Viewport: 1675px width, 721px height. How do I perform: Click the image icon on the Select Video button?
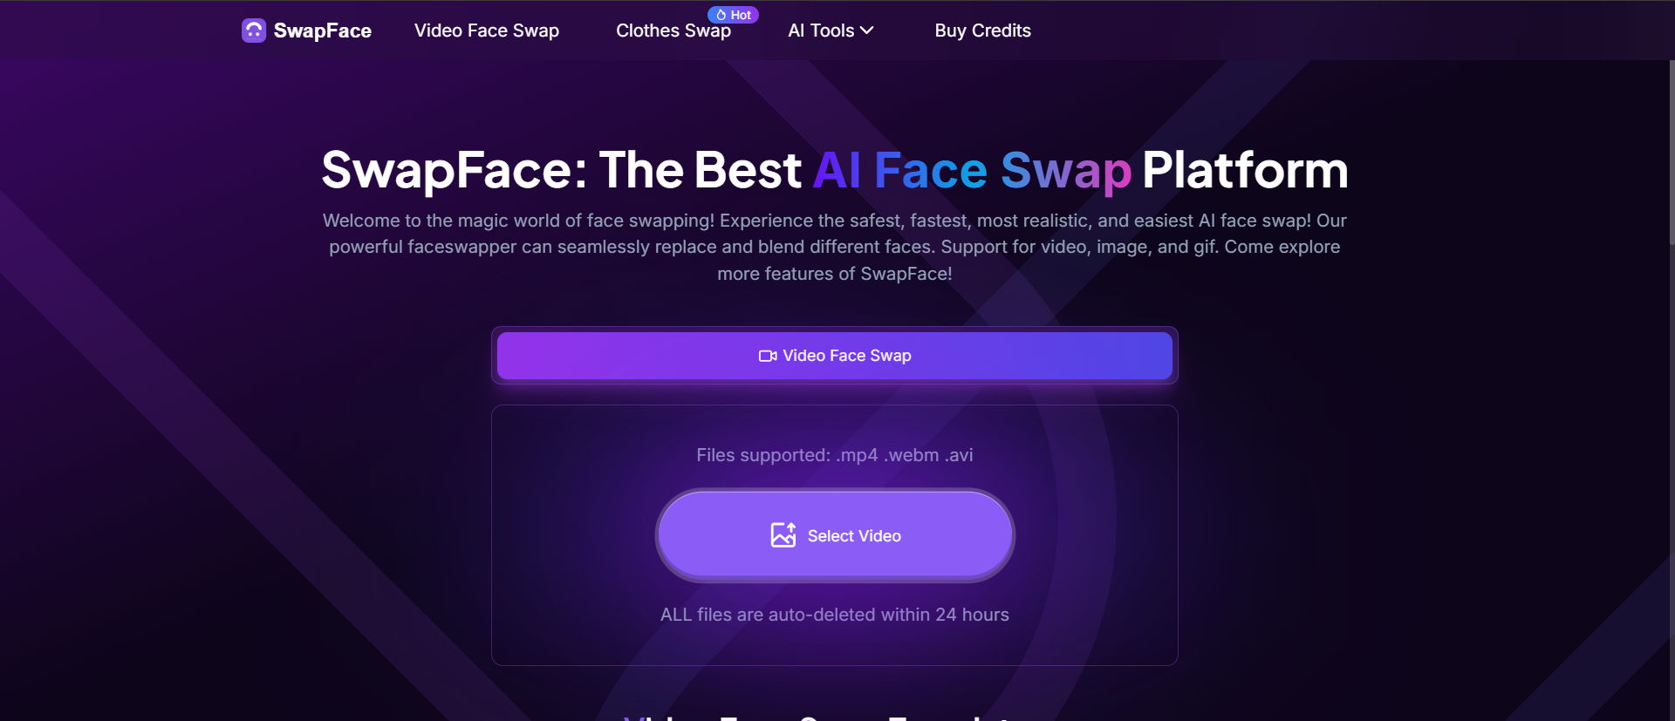point(783,534)
